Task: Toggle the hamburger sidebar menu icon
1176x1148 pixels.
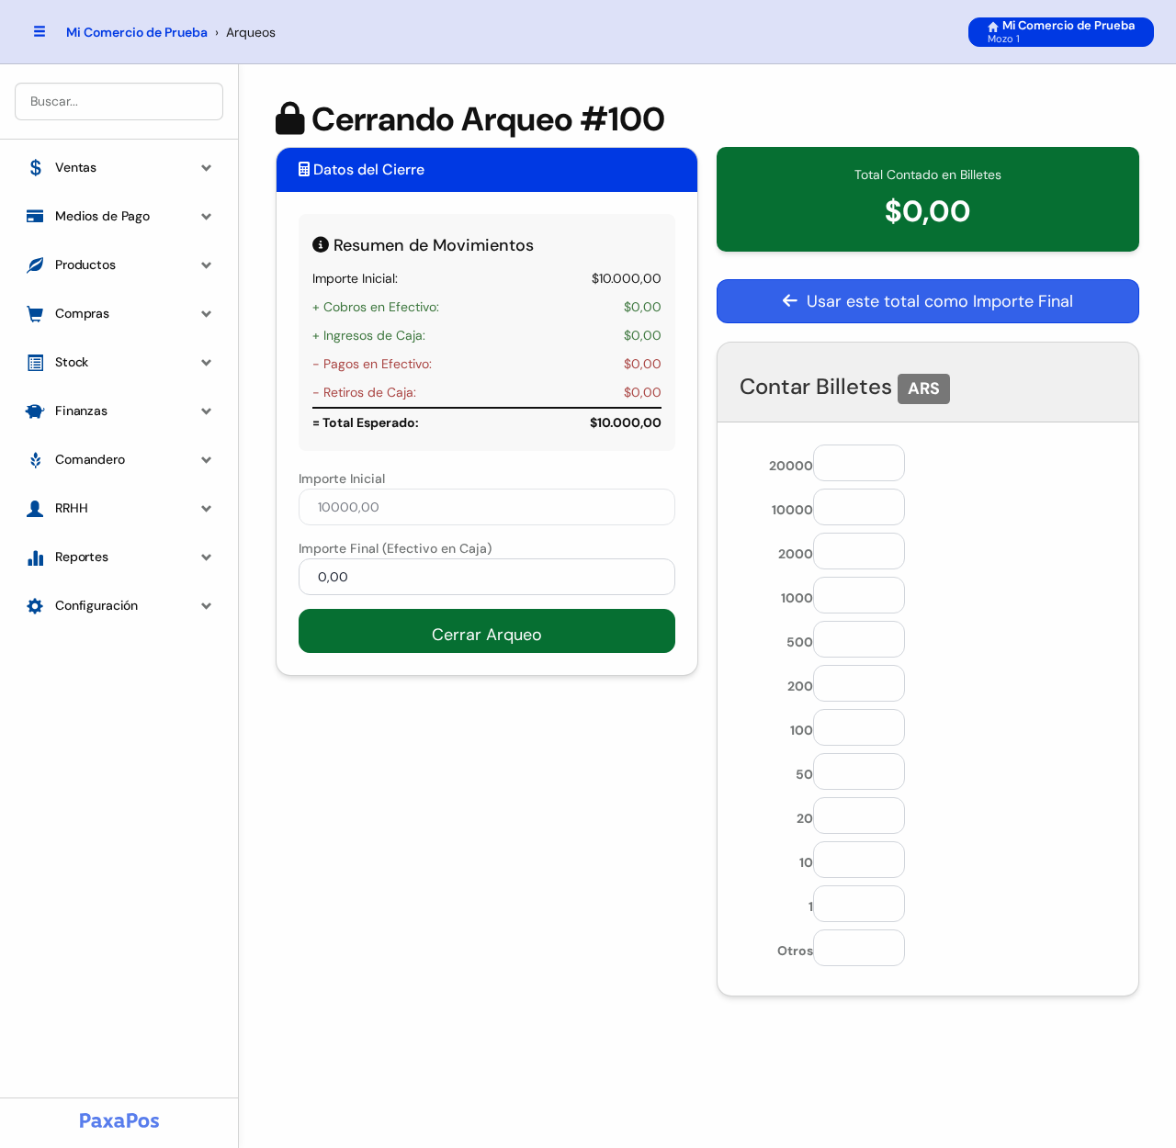Action: 40,31
